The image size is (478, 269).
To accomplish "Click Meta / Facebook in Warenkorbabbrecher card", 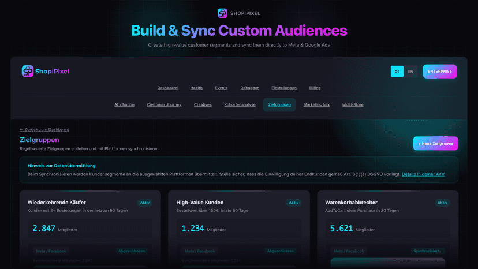I will pos(349,251).
